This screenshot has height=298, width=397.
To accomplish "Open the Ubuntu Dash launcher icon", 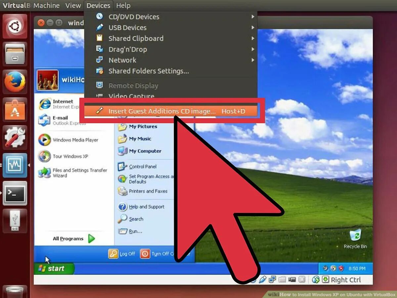I will click(15, 26).
